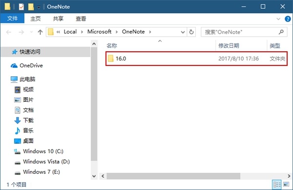This screenshot has height=190, width=293.
Task: Open the Windows 10 (C:) drive
Action: [x=43, y=151]
